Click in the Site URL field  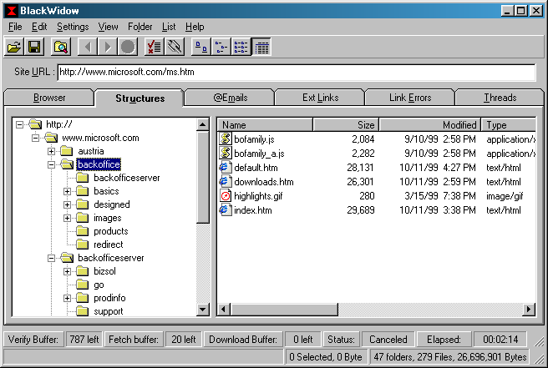[x=297, y=72]
